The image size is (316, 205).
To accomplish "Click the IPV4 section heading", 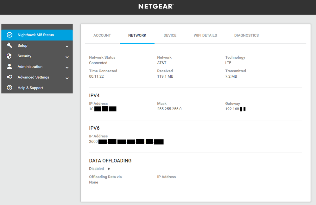I will coord(94,96).
